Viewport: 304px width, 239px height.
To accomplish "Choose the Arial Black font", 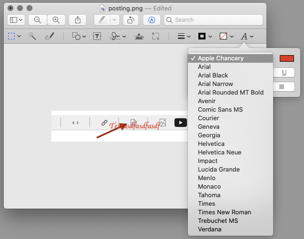I will pos(231,76).
